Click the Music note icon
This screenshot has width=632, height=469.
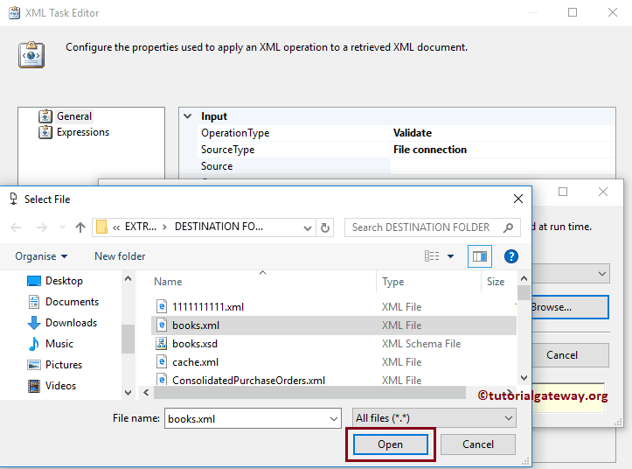tap(34, 344)
